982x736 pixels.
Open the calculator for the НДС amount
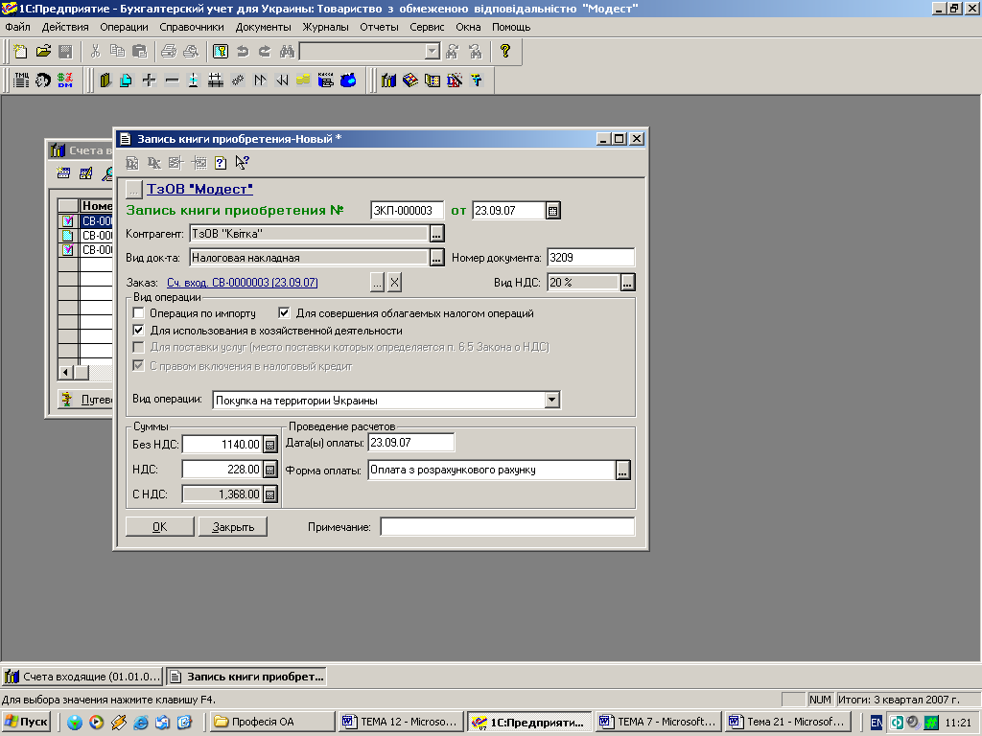[269, 470]
